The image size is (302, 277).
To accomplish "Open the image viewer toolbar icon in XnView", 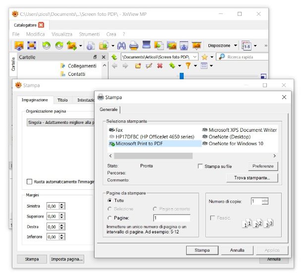I will pos(19,46).
